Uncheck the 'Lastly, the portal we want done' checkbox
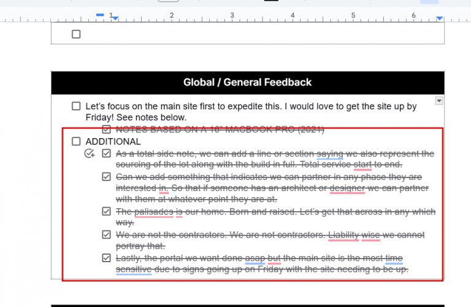Image resolution: width=471 pixels, height=307 pixels. point(106,258)
